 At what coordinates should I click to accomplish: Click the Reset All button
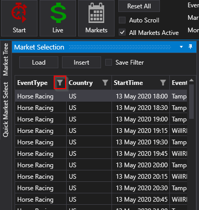(139, 6)
